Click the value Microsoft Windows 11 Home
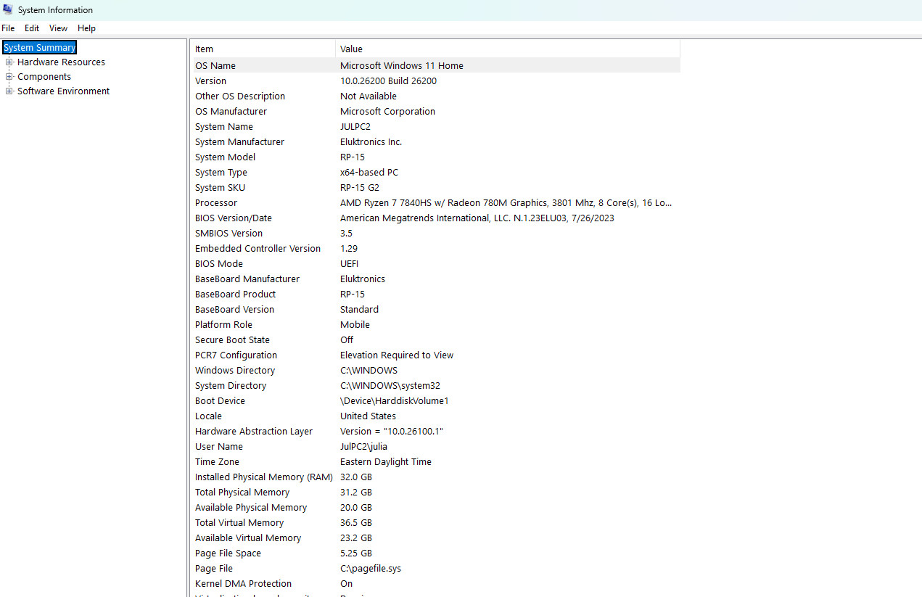The height and width of the screenshot is (597, 922). coord(402,66)
